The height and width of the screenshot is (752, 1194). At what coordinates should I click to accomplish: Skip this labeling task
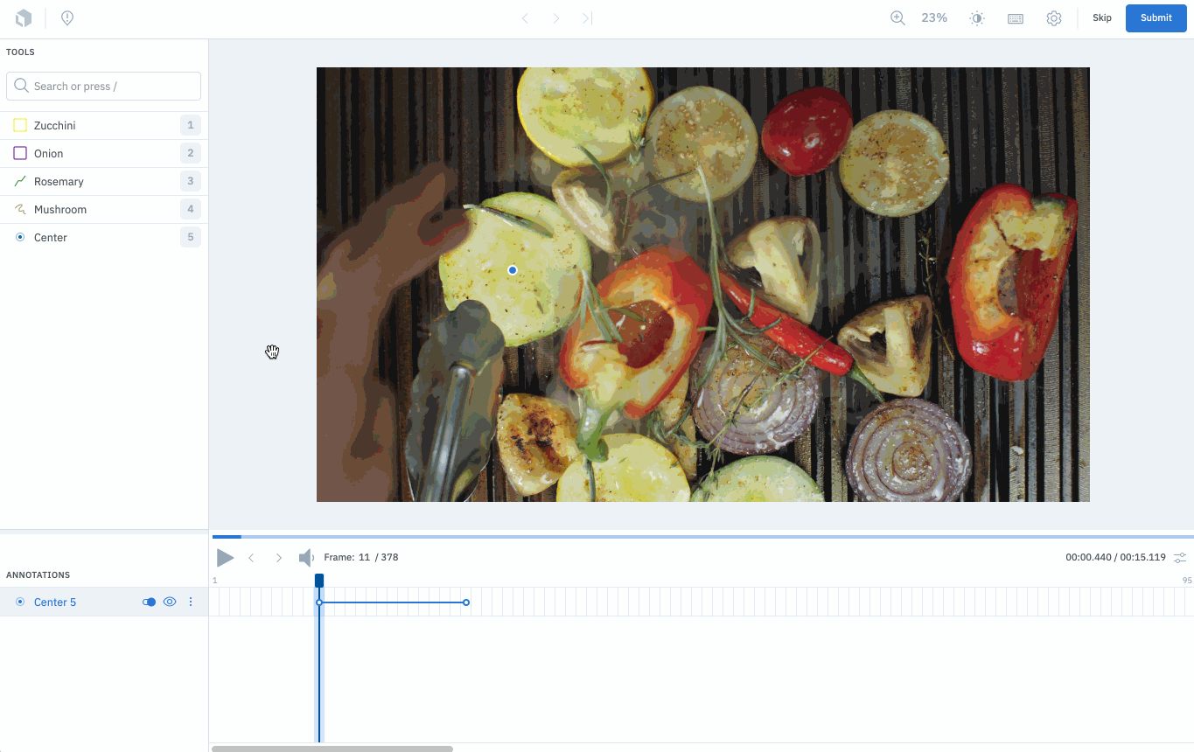pos(1102,17)
